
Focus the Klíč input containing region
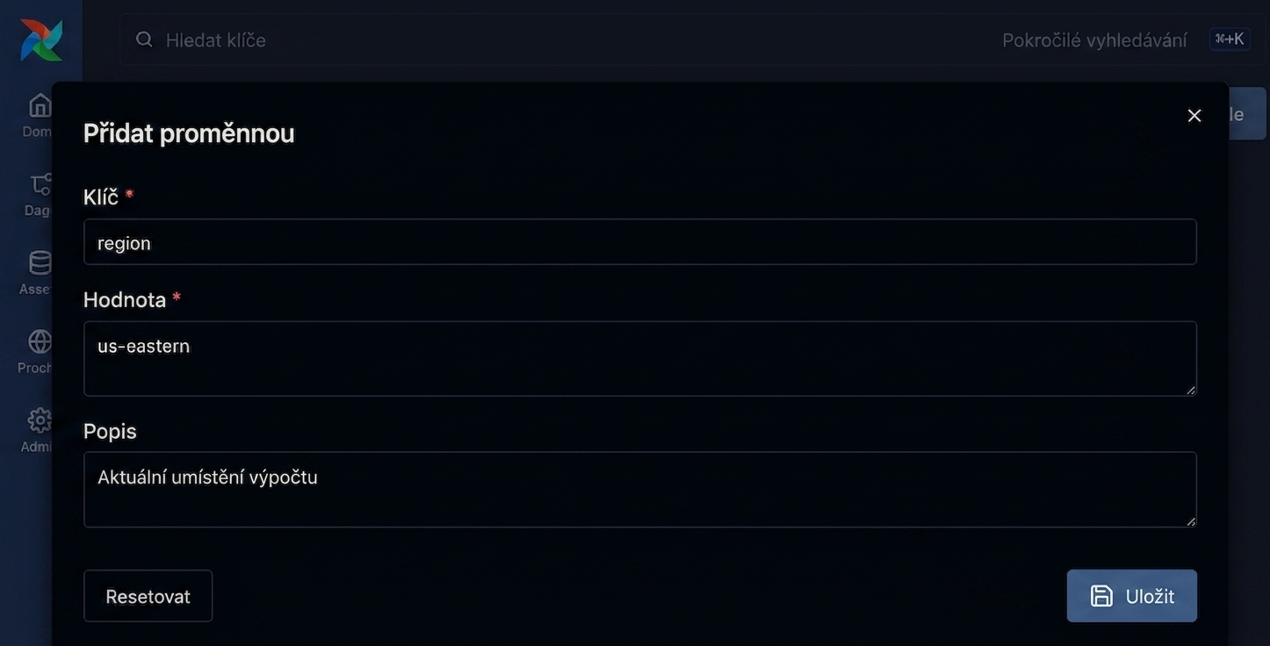(640, 242)
